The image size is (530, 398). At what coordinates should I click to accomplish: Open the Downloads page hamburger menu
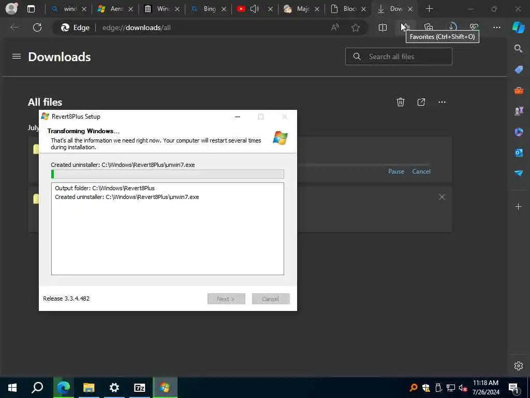(x=17, y=56)
